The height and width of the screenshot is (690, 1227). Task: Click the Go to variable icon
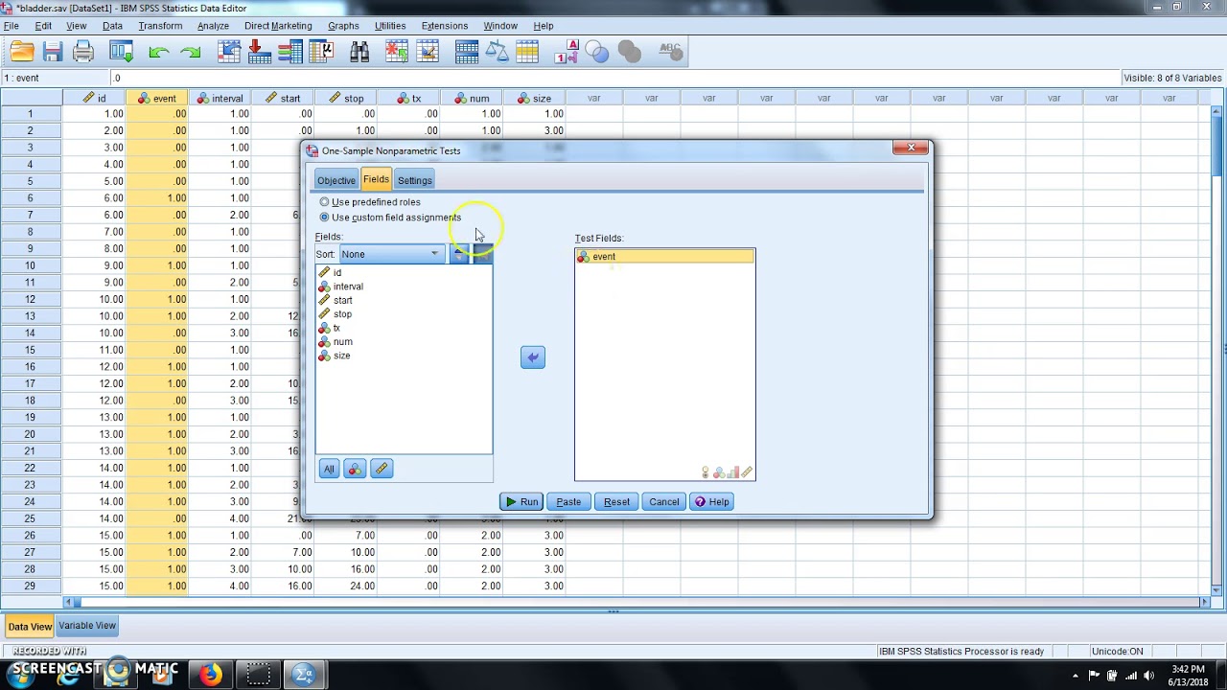[259, 52]
